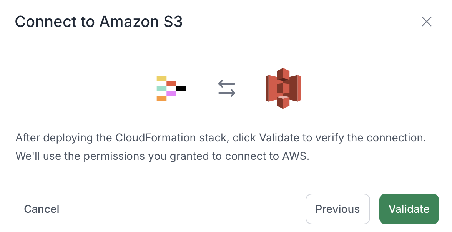Screen dimensions: 452x232
Task: Click the right-pointing arrow of the sync icon
Action: (x=227, y=93)
